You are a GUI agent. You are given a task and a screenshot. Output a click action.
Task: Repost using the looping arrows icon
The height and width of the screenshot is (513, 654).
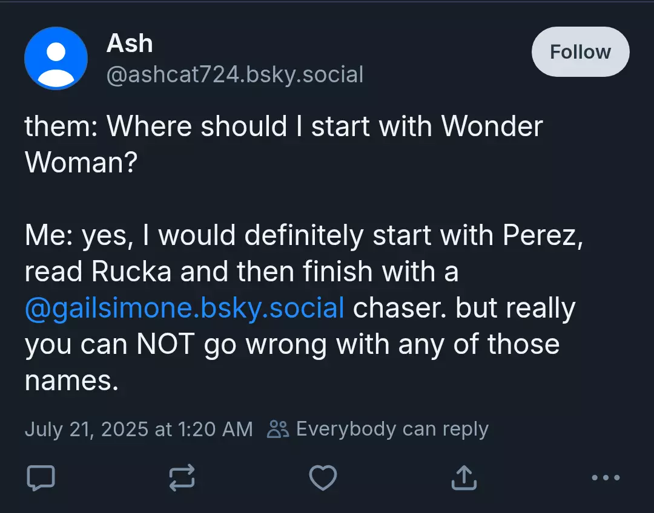click(x=182, y=477)
